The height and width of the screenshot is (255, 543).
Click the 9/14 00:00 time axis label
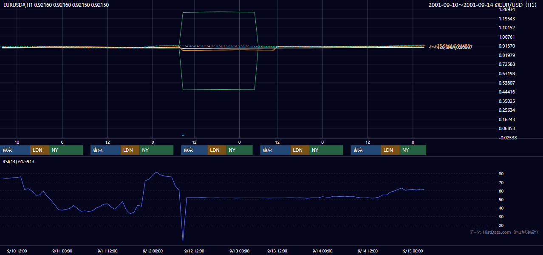322,251
